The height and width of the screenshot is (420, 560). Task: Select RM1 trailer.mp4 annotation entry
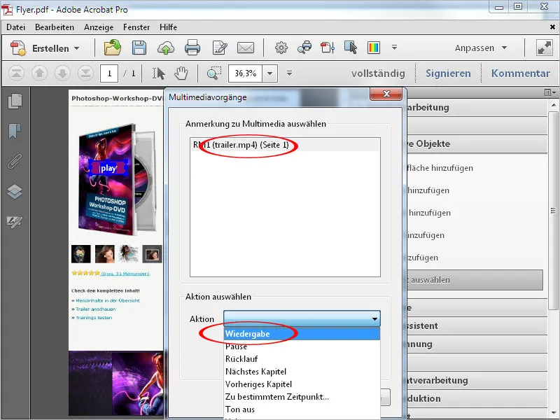click(285, 145)
